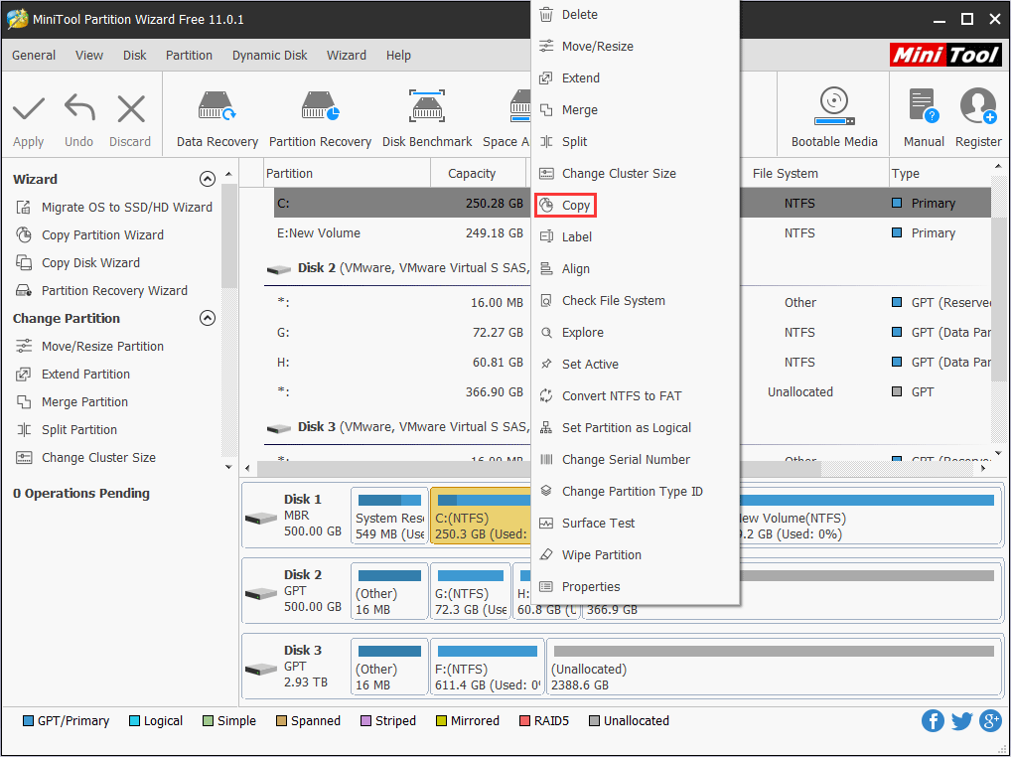Viewport: 1011px width, 757px height.
Task: Click Migrate OS to SSD/HD Wizard
Action: (x=126, y=208)
